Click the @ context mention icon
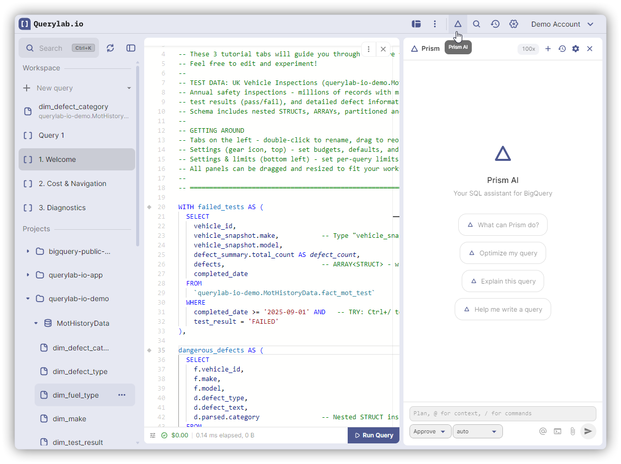Screen dimensions: 621x464 (x=543, y=431)
